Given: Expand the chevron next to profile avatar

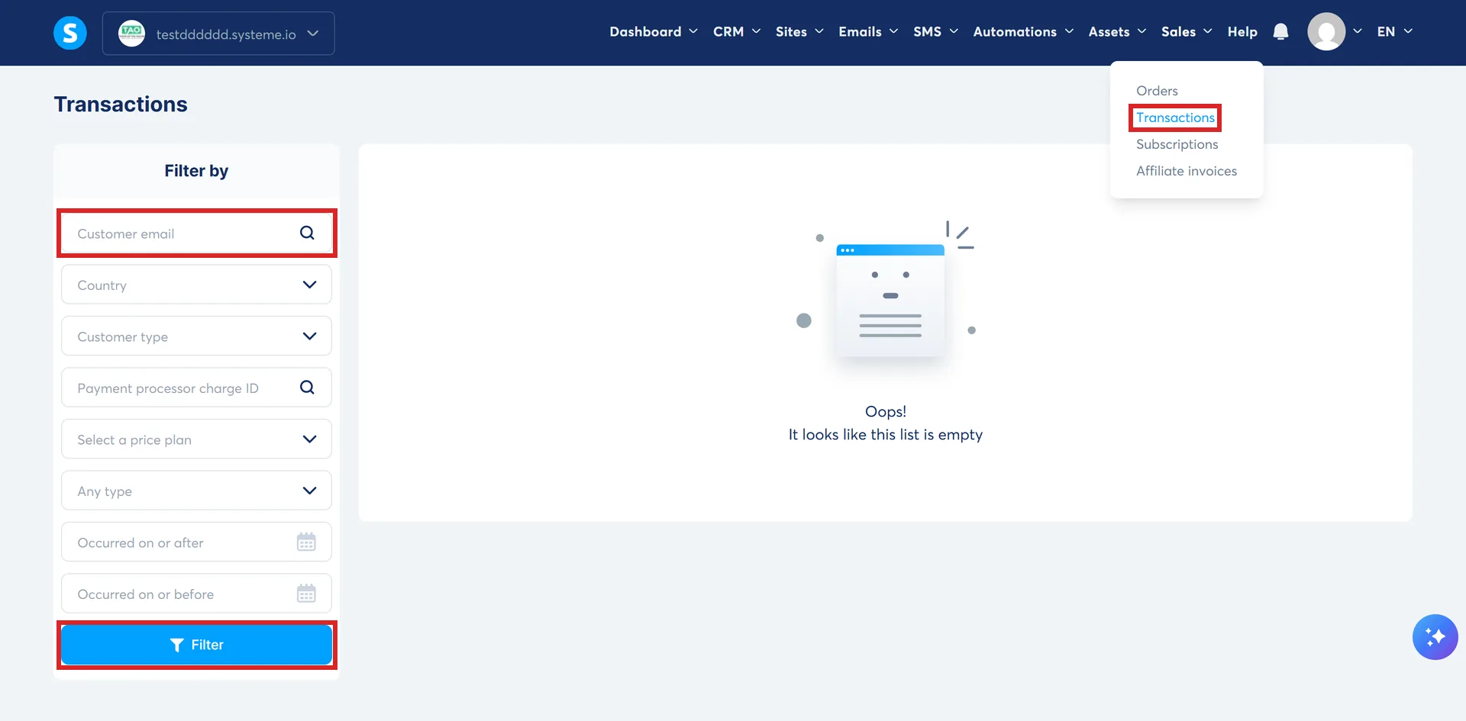Looking at the screenshot, I should 1358,31.
